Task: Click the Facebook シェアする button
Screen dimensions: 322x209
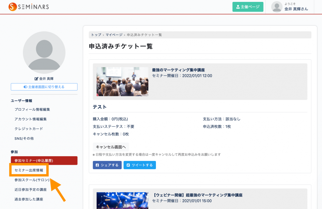Action: click(107, 165)
